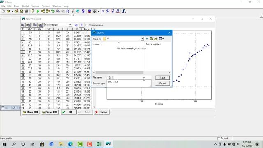Click horizontal scrollbar in Save As file list
The height and width of the screenshot is (148, 263).
pos(120,72)
